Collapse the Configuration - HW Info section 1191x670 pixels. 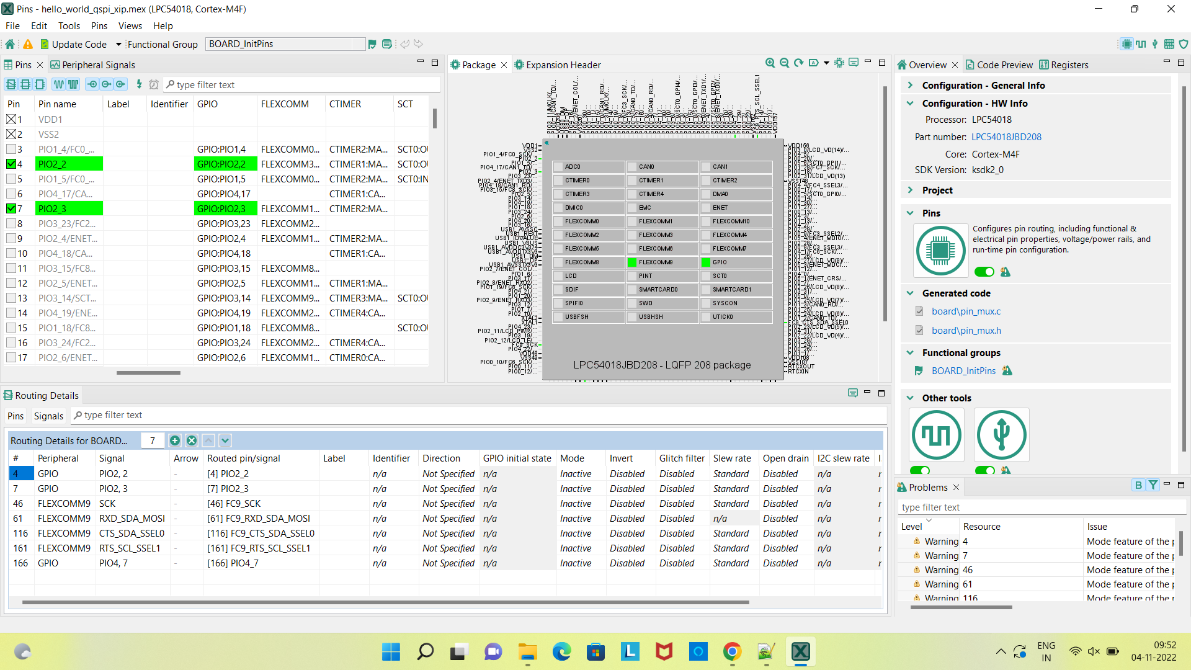tap(911, 103)
